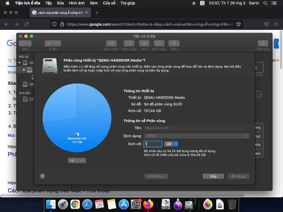Open Photos app from the dock
This screenshot has width=283, height=212.
(208, 205)
